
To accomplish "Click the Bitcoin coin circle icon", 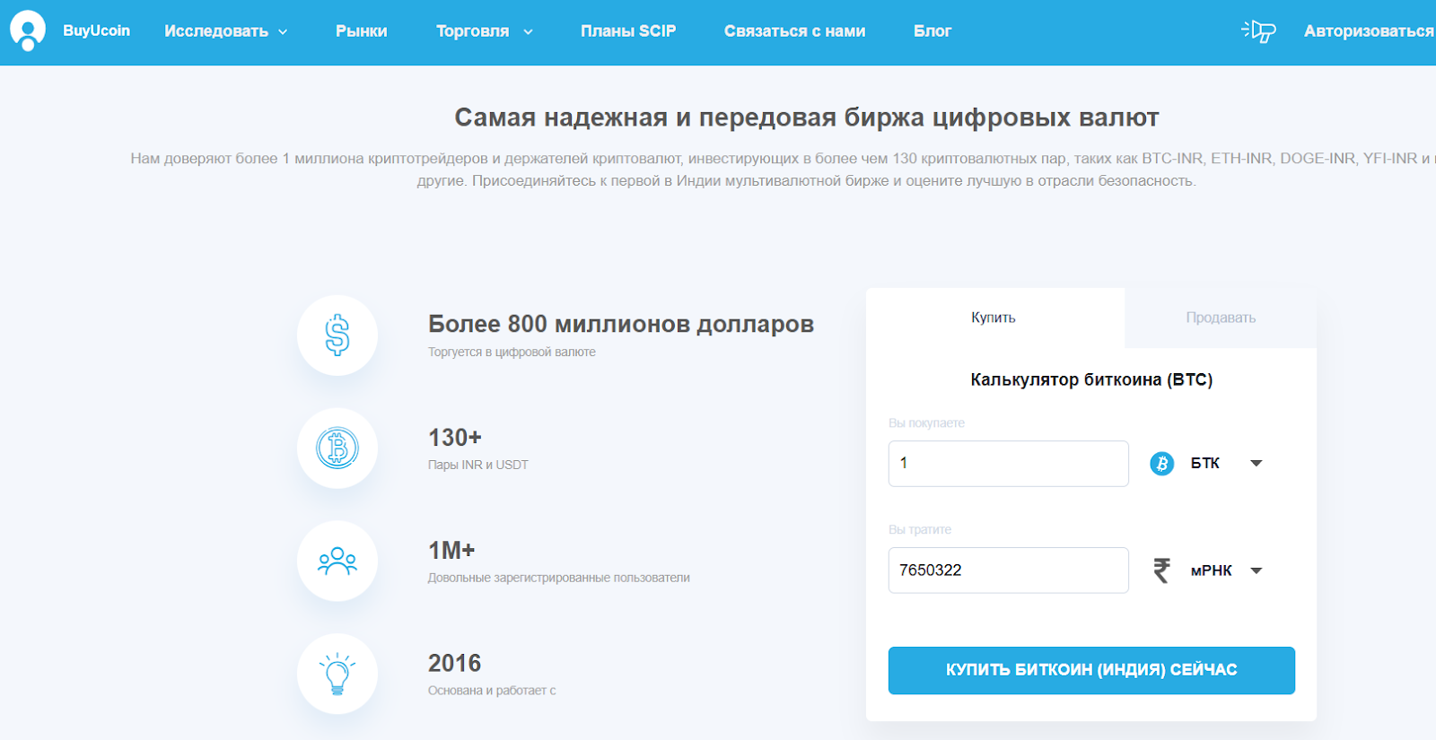I will coord(337,448).
